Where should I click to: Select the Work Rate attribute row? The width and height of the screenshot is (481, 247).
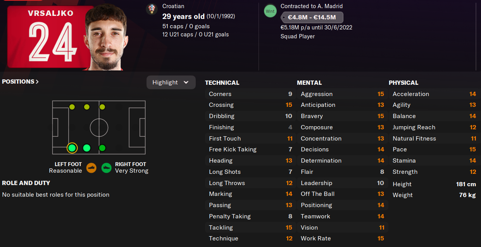click(342, 238)
